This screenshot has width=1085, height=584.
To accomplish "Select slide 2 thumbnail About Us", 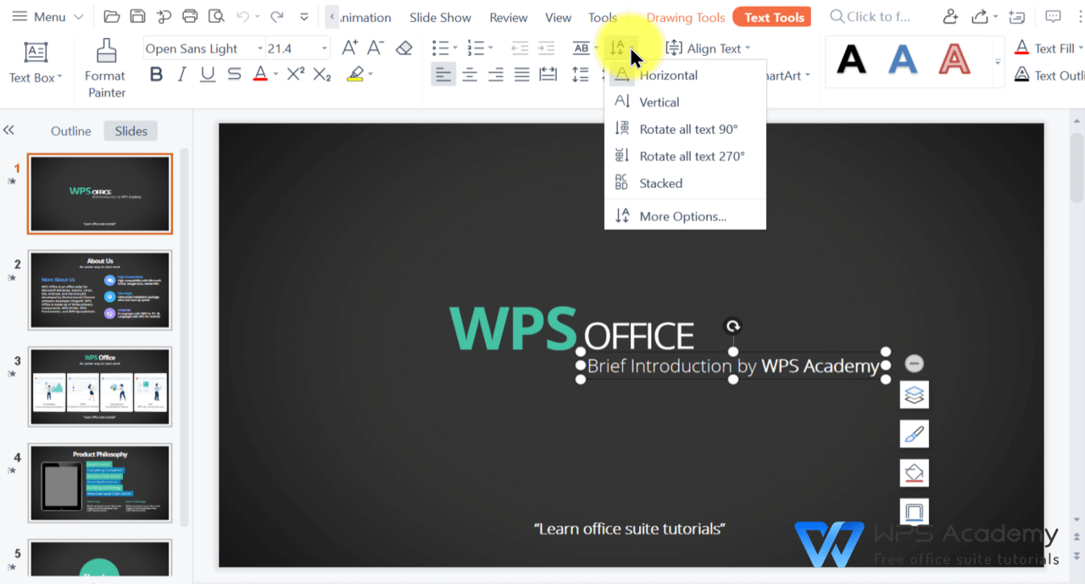I will pos(100,290).
